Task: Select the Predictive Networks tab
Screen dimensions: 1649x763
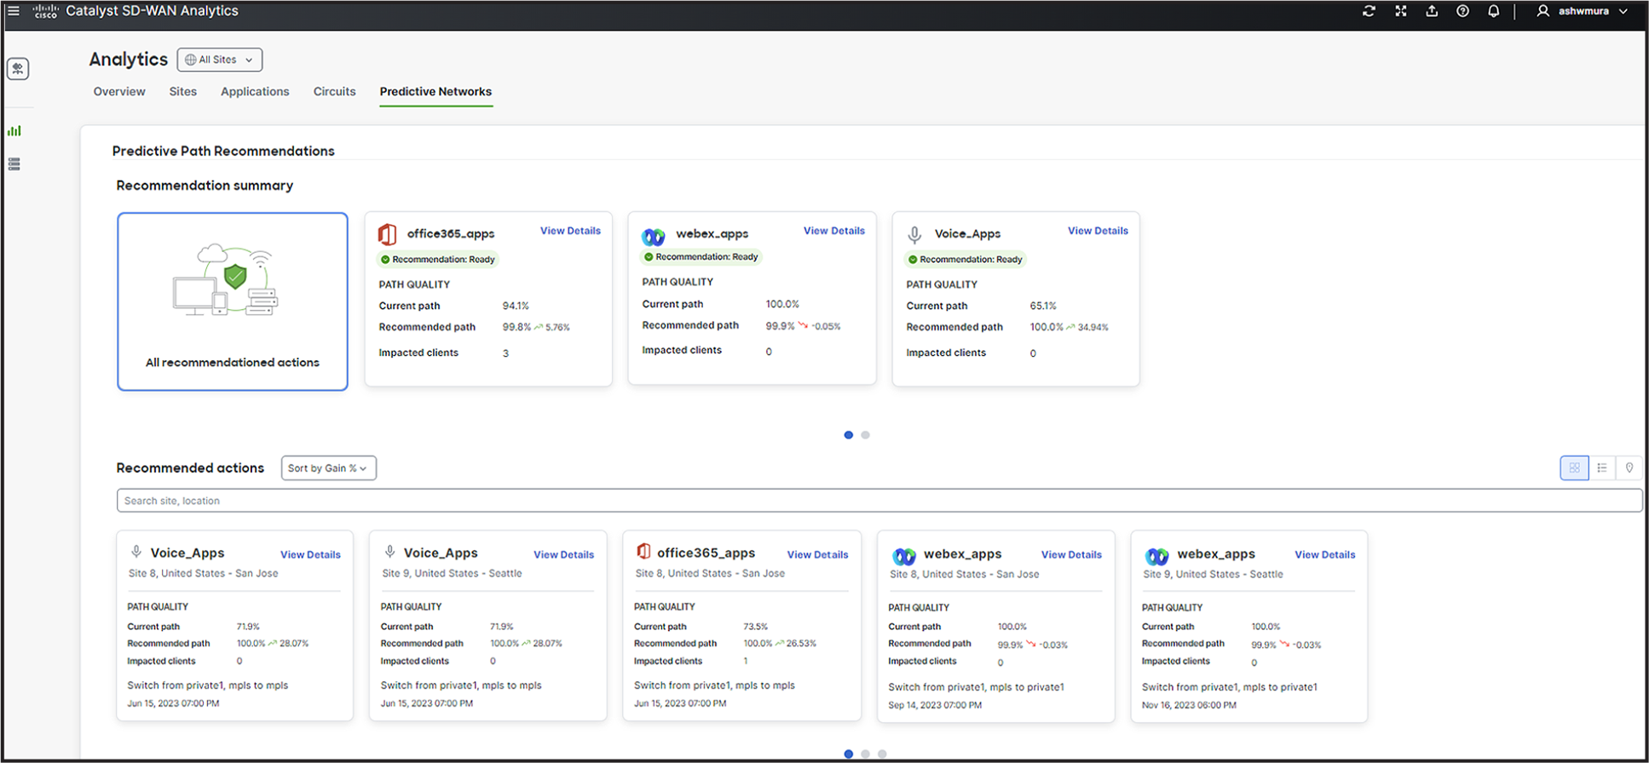Action: coord(435,91)
